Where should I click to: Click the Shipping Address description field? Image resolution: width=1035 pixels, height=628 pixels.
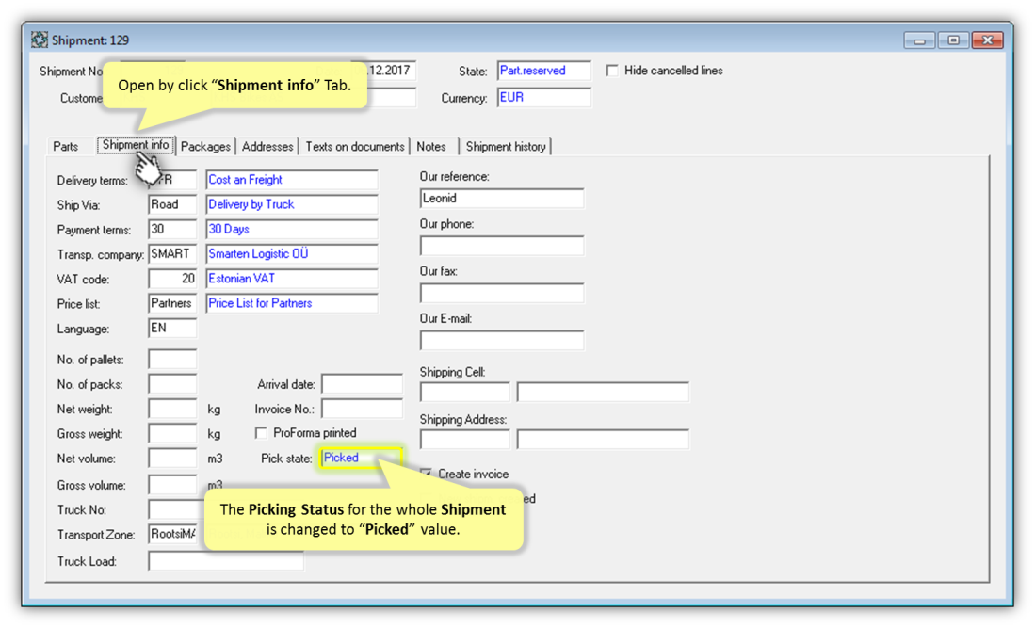click(x=603, y=440)
